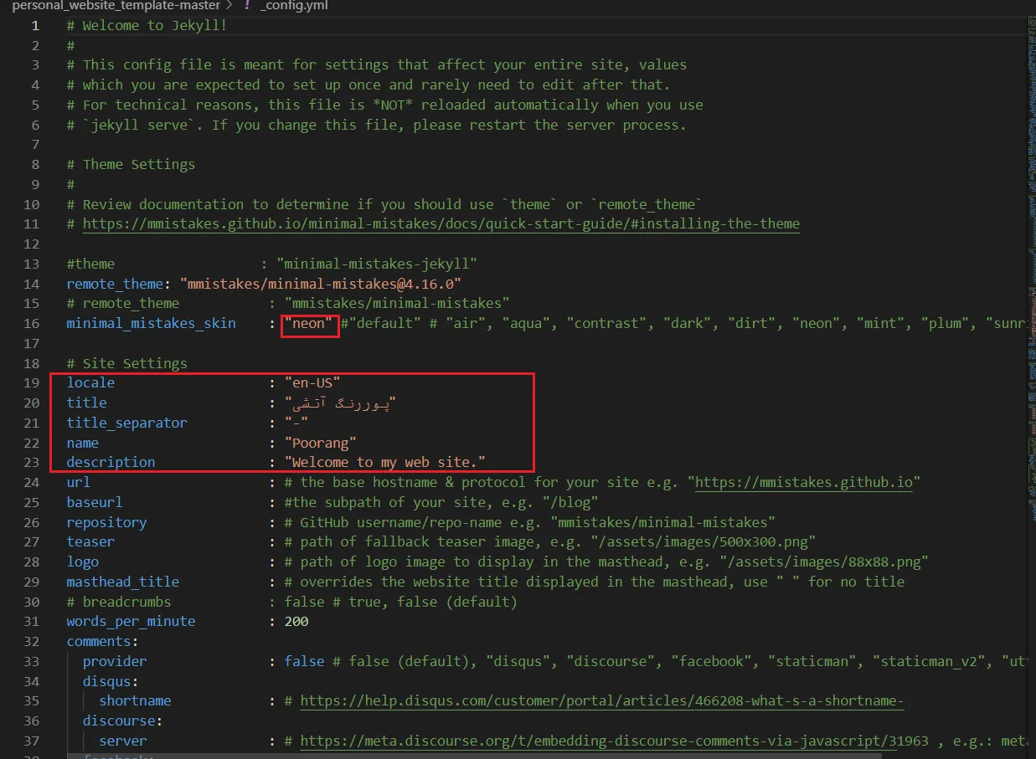The width and height of the screenshot is (1036, 759).
Task: Click the disqus: key on line 34
Action: (111, 682)
